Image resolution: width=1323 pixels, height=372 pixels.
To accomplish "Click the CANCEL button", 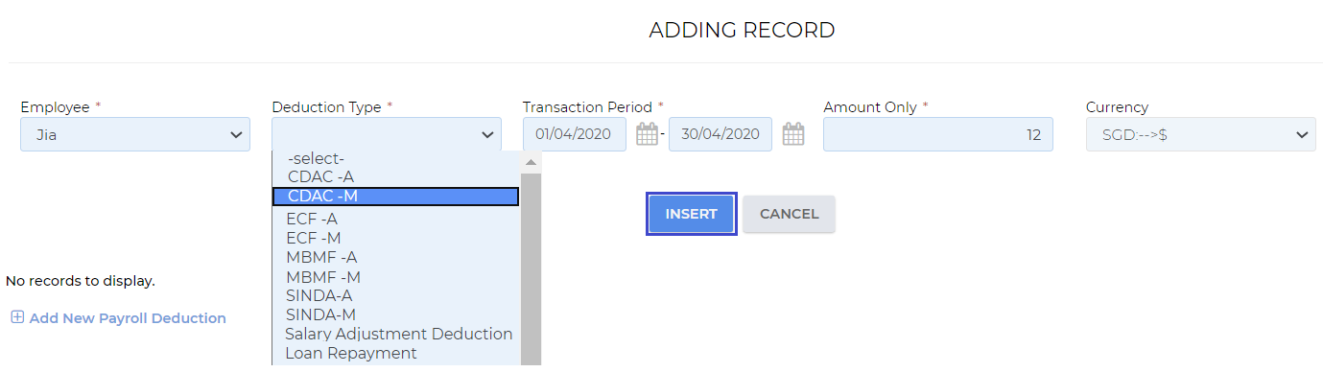I will click(789, 214).
